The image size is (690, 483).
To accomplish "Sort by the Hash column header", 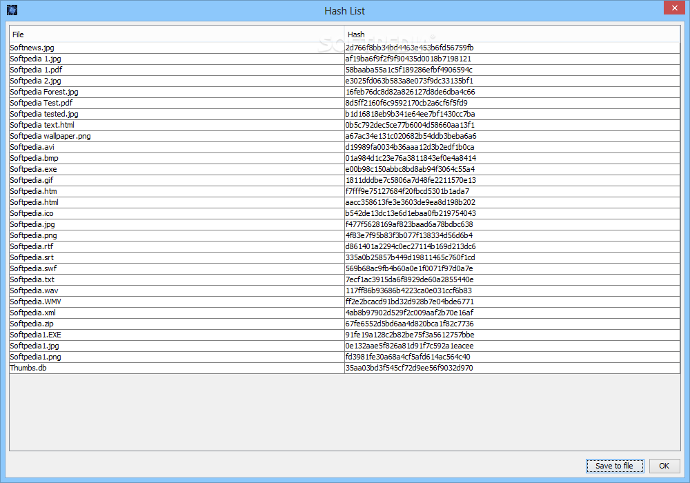I will click(x=512, y=34).
